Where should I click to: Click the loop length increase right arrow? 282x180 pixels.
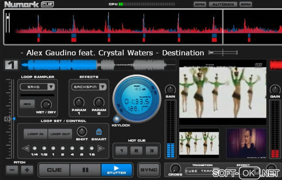101,148
